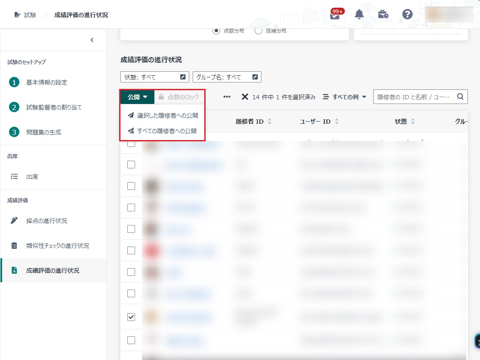The height and width of the screenshot is (360, 480).
Task: Toggle the 公開 dropdown button
Action: 137,97
